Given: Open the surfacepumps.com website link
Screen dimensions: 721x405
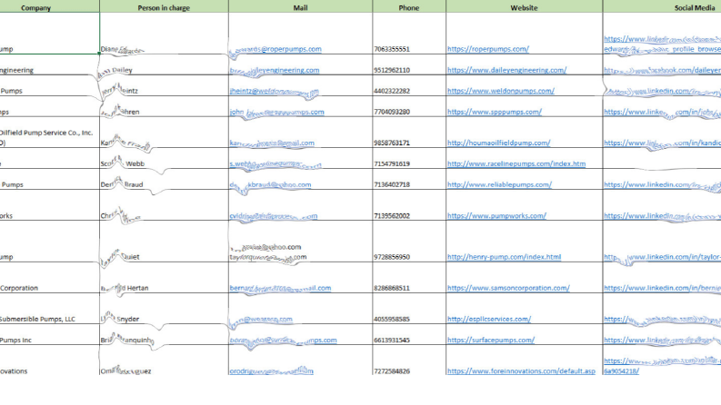Looking at the screenshot, I should coord(491,340).
